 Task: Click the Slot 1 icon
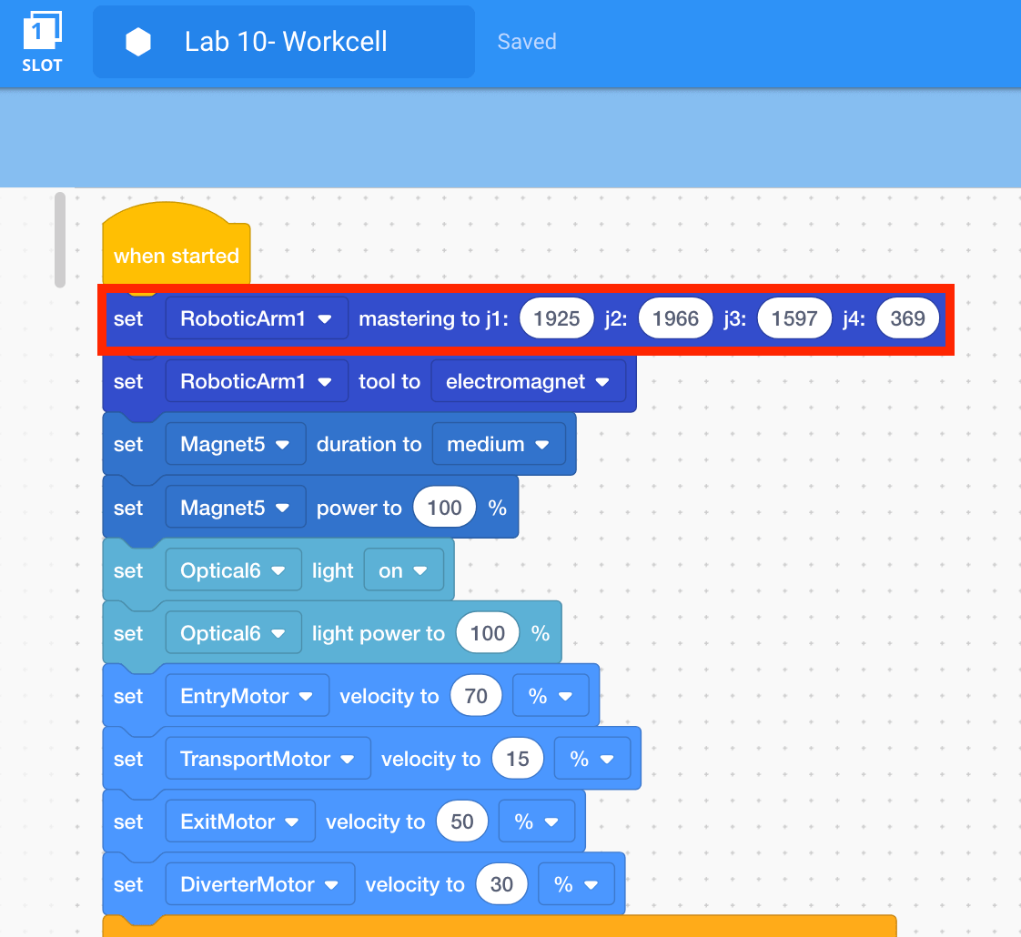point(42,42)
